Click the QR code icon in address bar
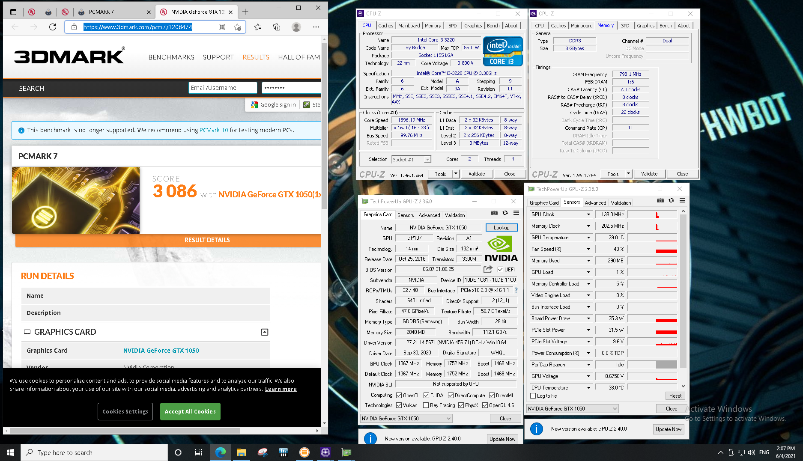The height and width of the screenshot is (461, 803). (x=222, y=27)
